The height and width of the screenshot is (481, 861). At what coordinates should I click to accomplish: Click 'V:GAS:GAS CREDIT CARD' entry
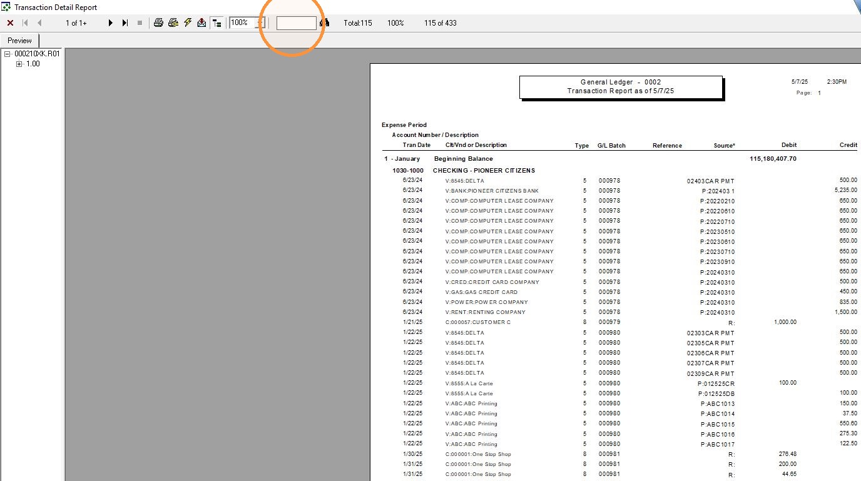point(481,292)
